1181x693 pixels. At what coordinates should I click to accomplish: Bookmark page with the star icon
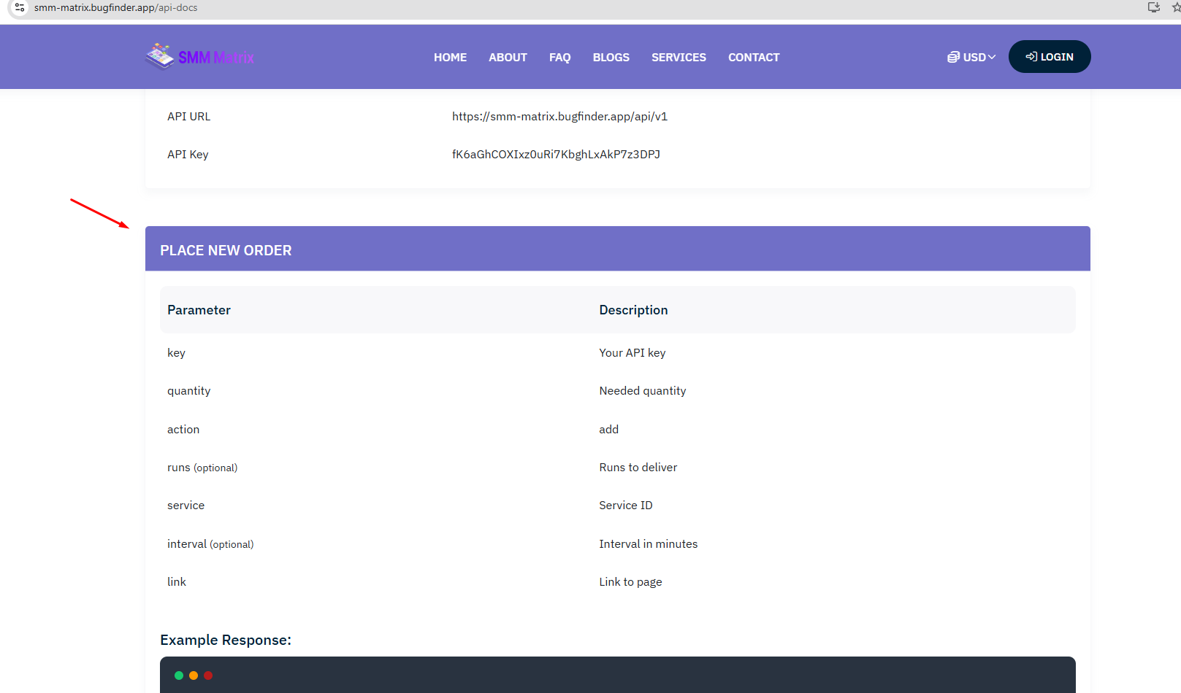pos(1176,7)
